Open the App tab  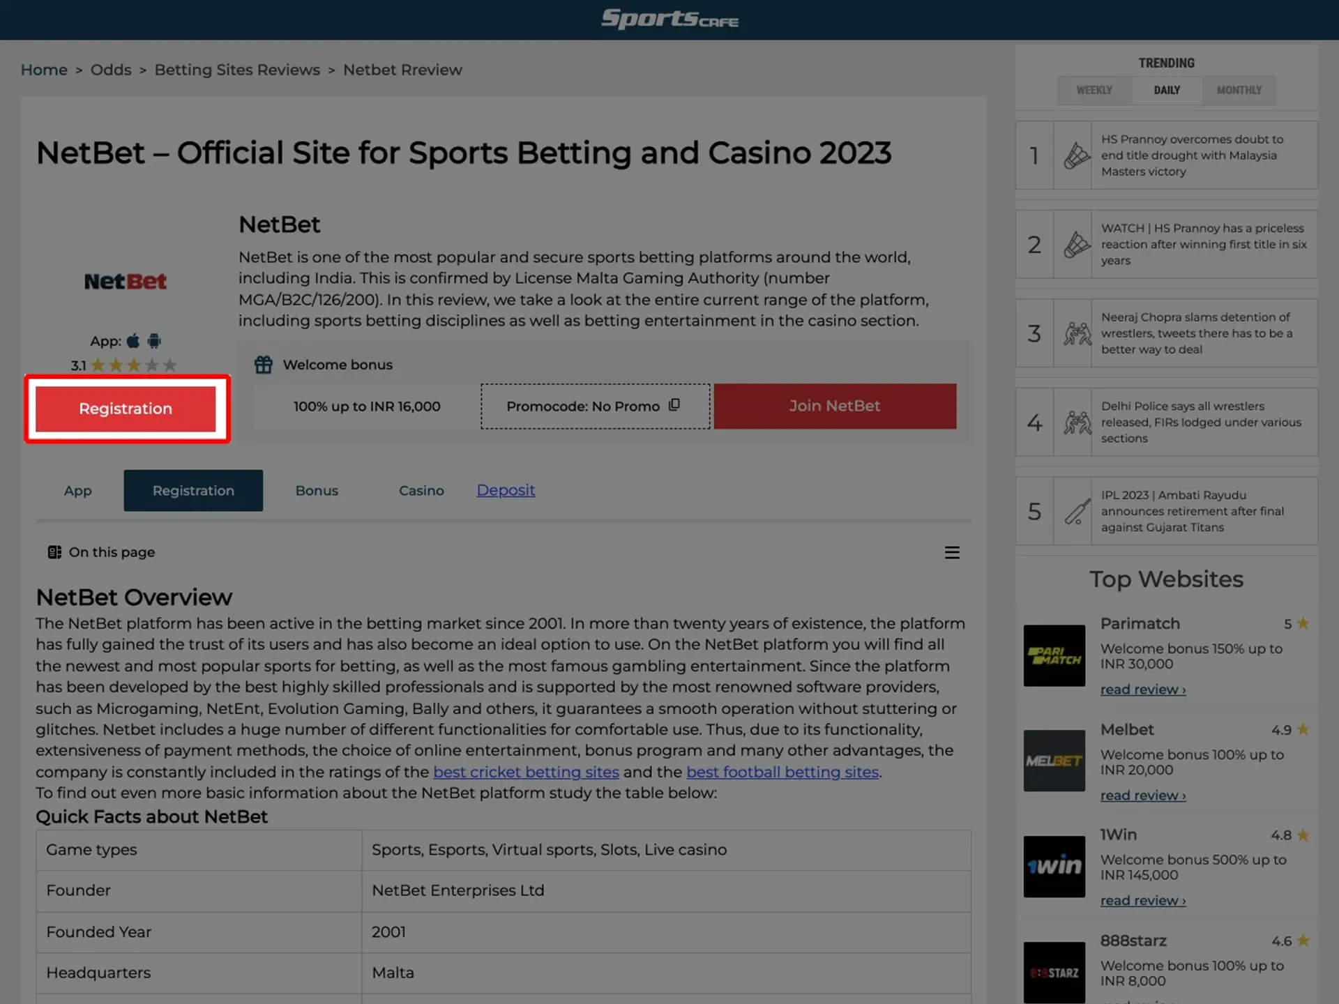point(78,491)
